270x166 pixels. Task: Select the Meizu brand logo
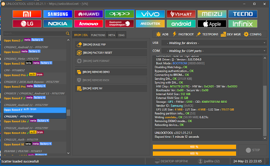[212, 14]
